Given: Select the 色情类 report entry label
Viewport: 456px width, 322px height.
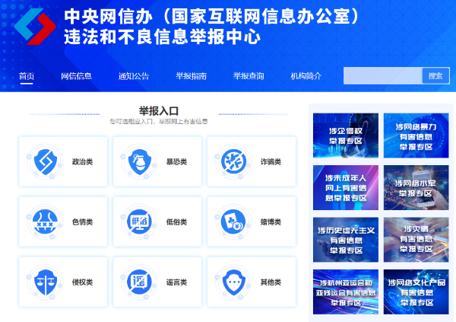Looking at the screenshot, I should click(82, 222).
